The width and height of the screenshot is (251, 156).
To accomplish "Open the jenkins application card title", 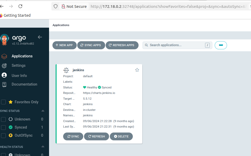I will pyautogui.click(x=78, y=70).
